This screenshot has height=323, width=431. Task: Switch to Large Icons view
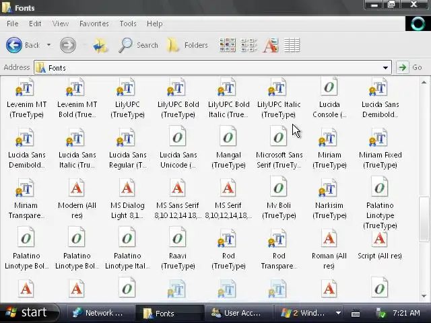[228, 45]
